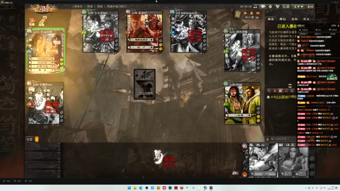Click the skill button under 赵云 portrait
This screenshot has width=340, height=191.
pyautogui.click(x=263, y=174)
